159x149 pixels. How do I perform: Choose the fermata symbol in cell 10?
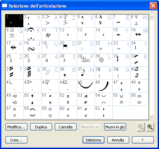click(32, 34)
